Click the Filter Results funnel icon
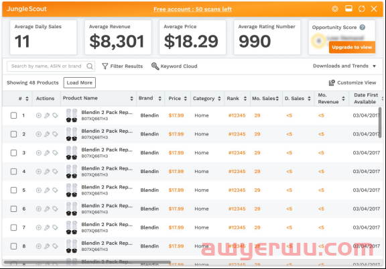 [105, 66]
